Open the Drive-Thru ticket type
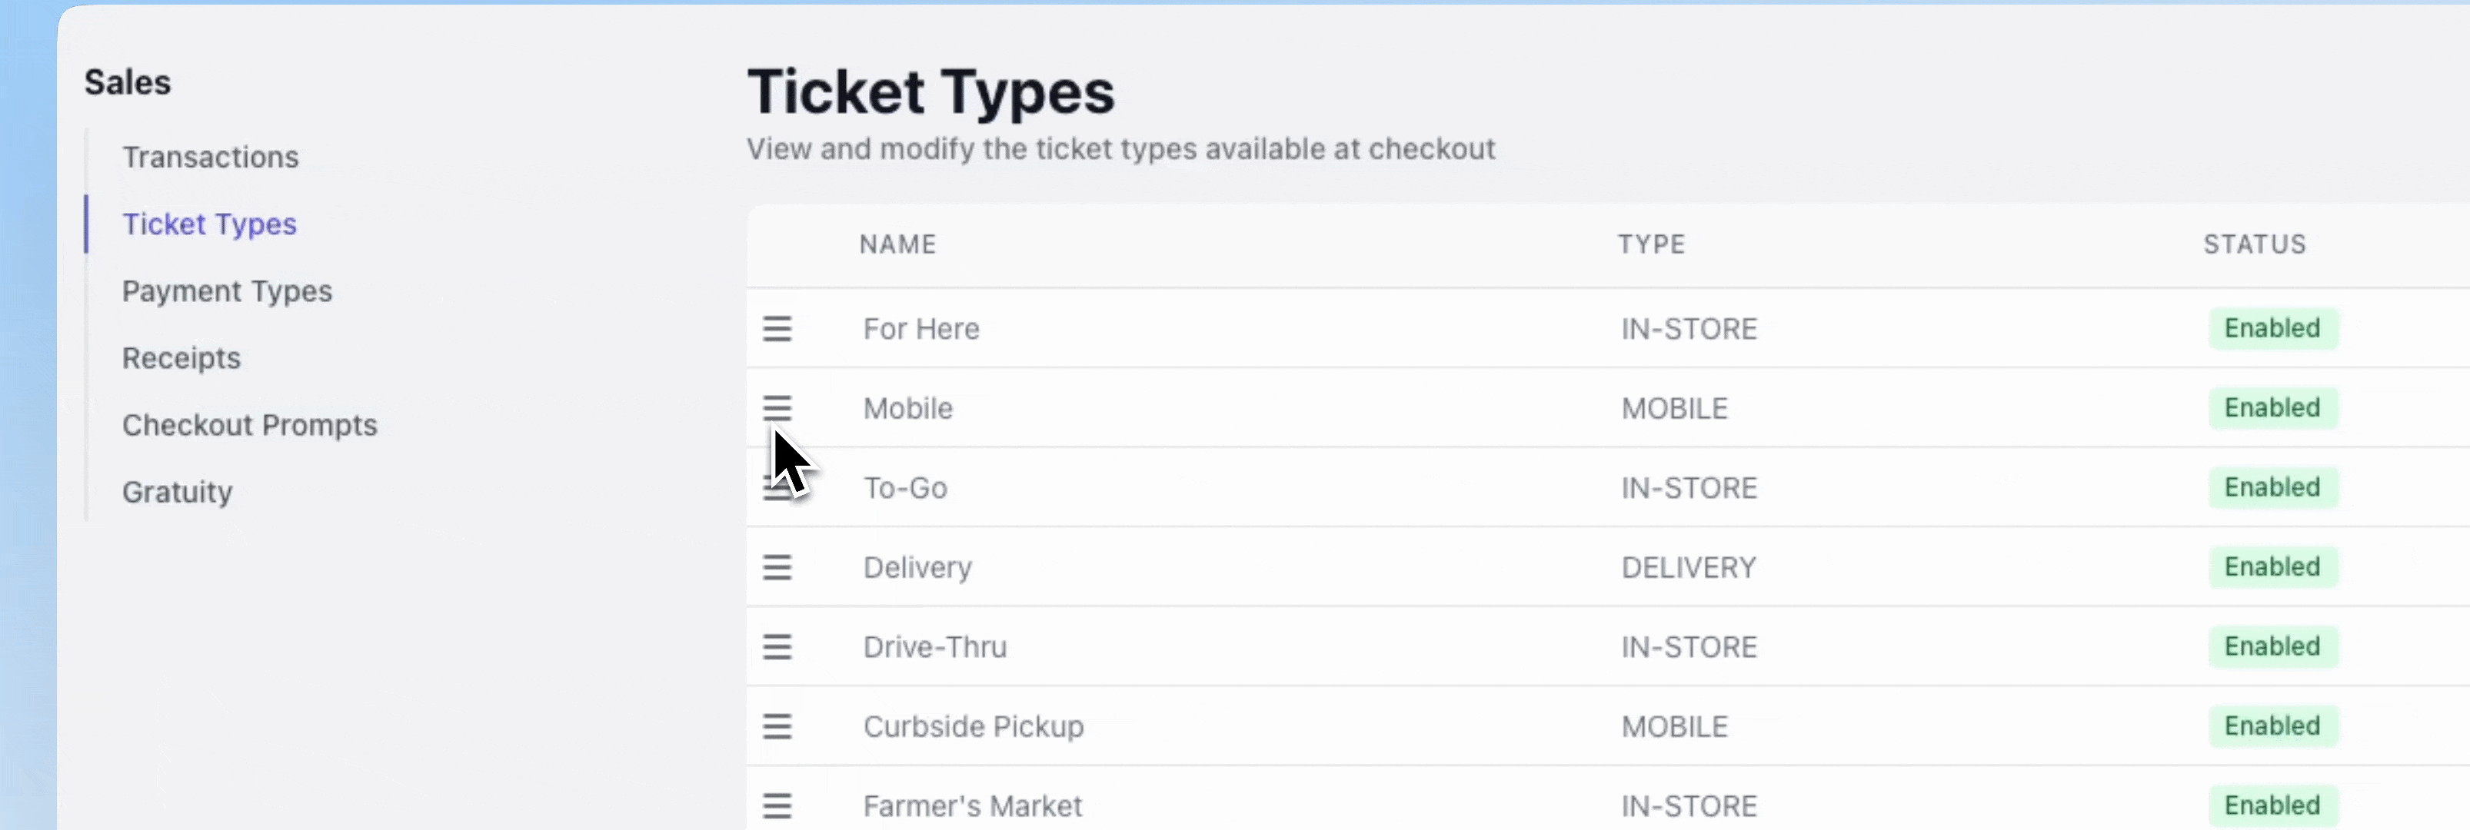 coord(935,647)
